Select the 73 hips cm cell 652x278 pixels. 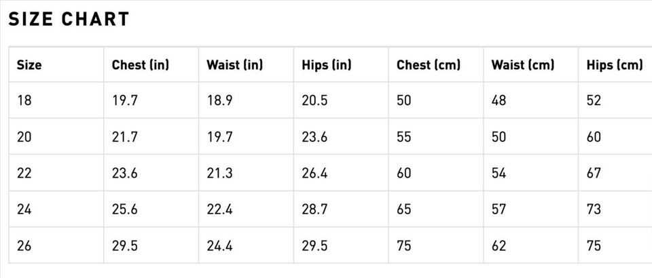(x=594, y=210)
